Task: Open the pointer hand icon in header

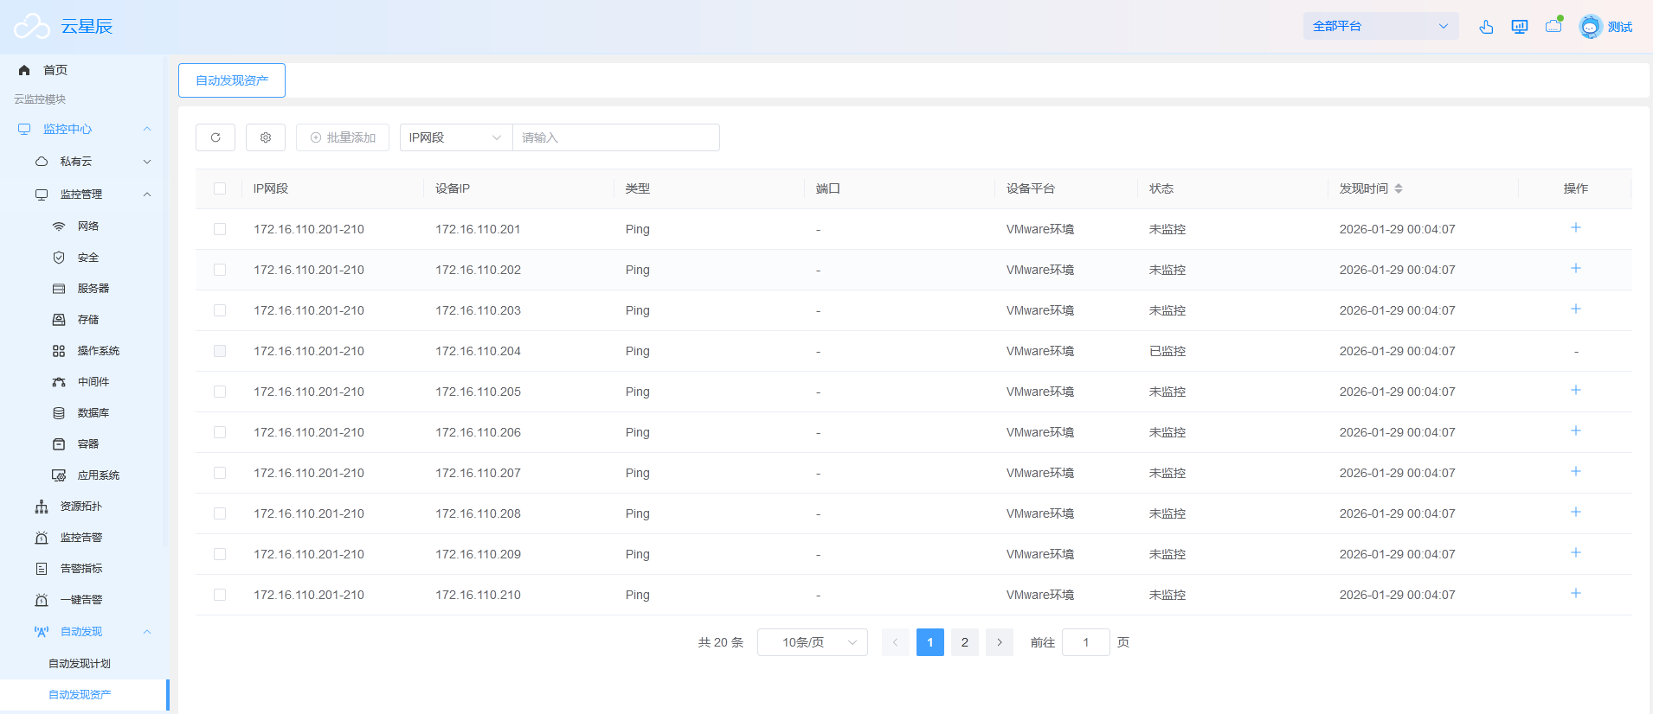Action: coord(1486,27)
